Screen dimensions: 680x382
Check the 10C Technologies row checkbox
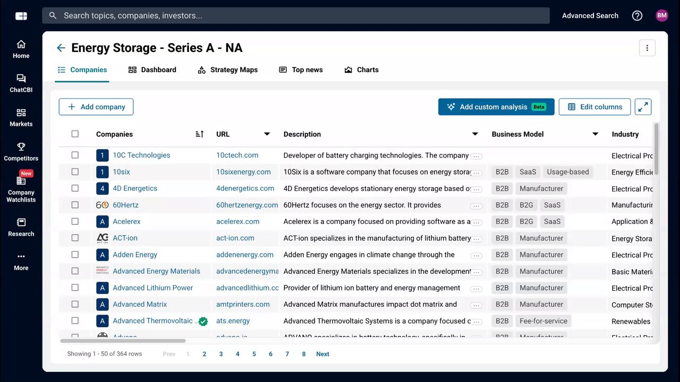click(x=75, y=155)
